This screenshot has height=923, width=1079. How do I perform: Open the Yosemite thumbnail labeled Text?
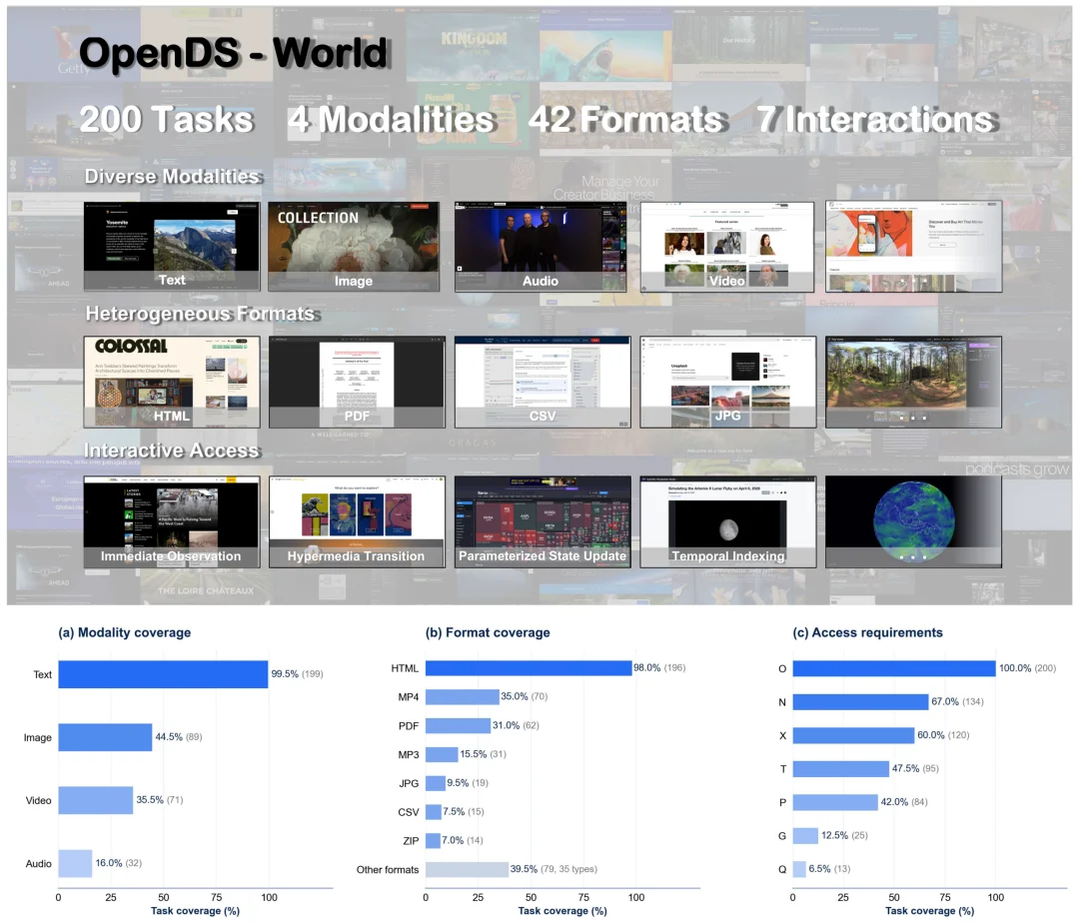(x=172, y=246)
